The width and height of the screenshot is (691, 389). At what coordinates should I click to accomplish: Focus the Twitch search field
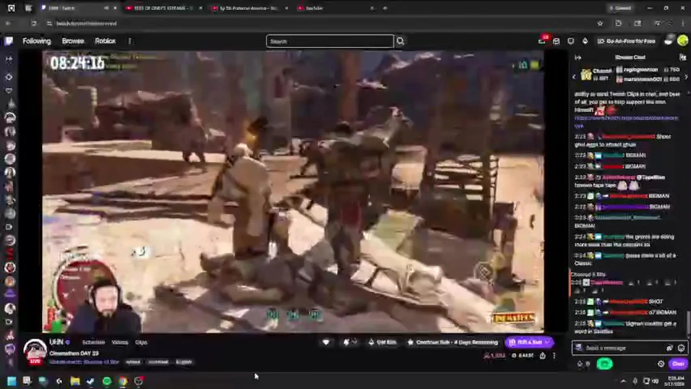click(330, 41)
